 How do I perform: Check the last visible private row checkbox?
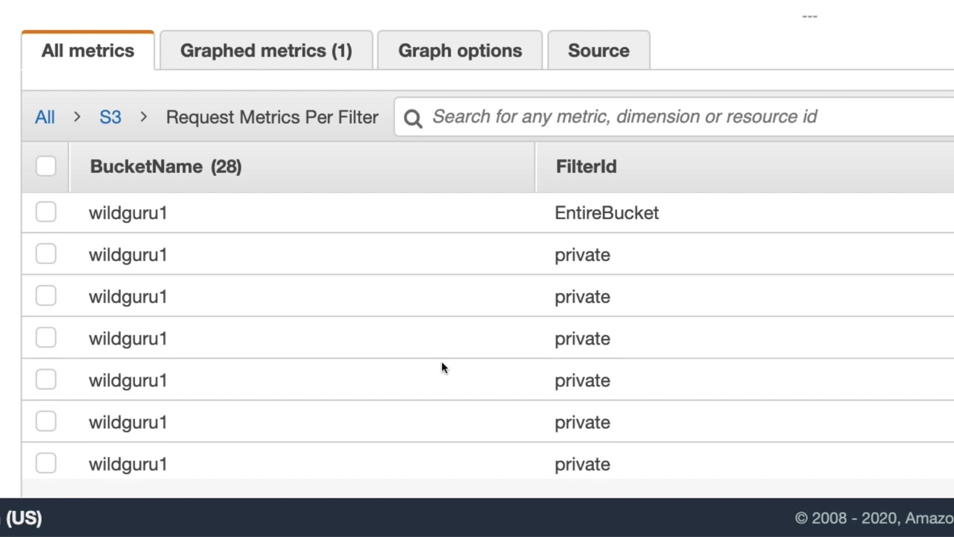click(x=45, y=464)
